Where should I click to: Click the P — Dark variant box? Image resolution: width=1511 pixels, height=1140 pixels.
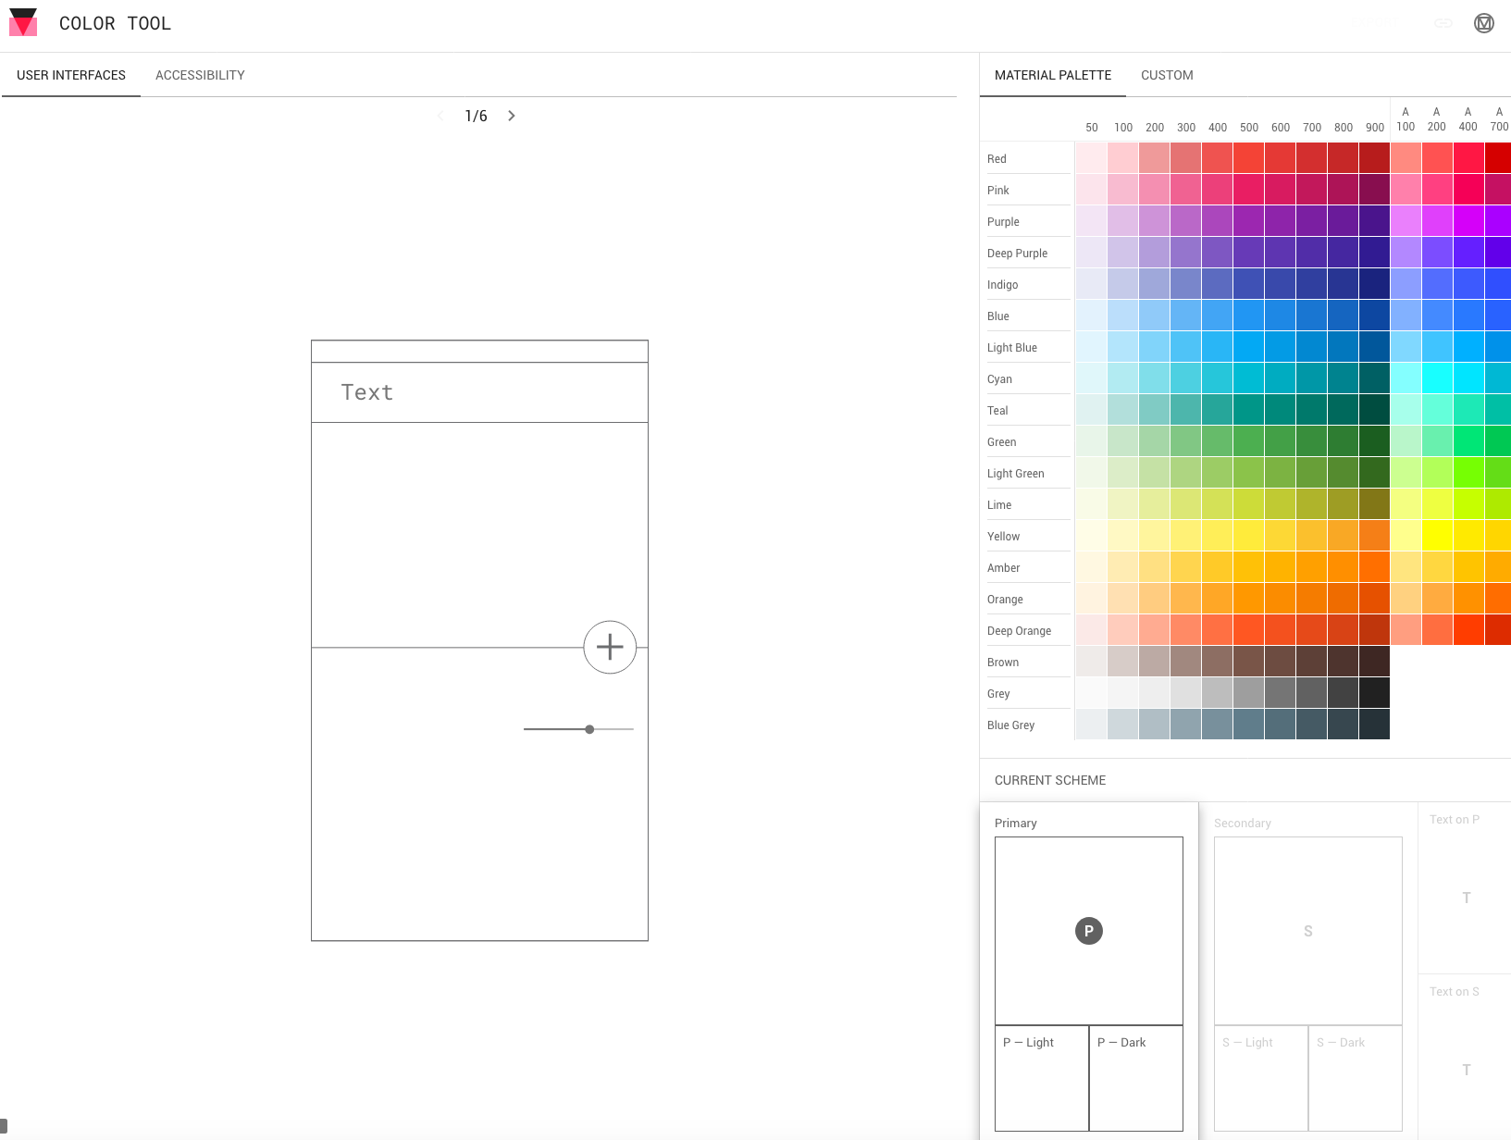point(1135,1078)
